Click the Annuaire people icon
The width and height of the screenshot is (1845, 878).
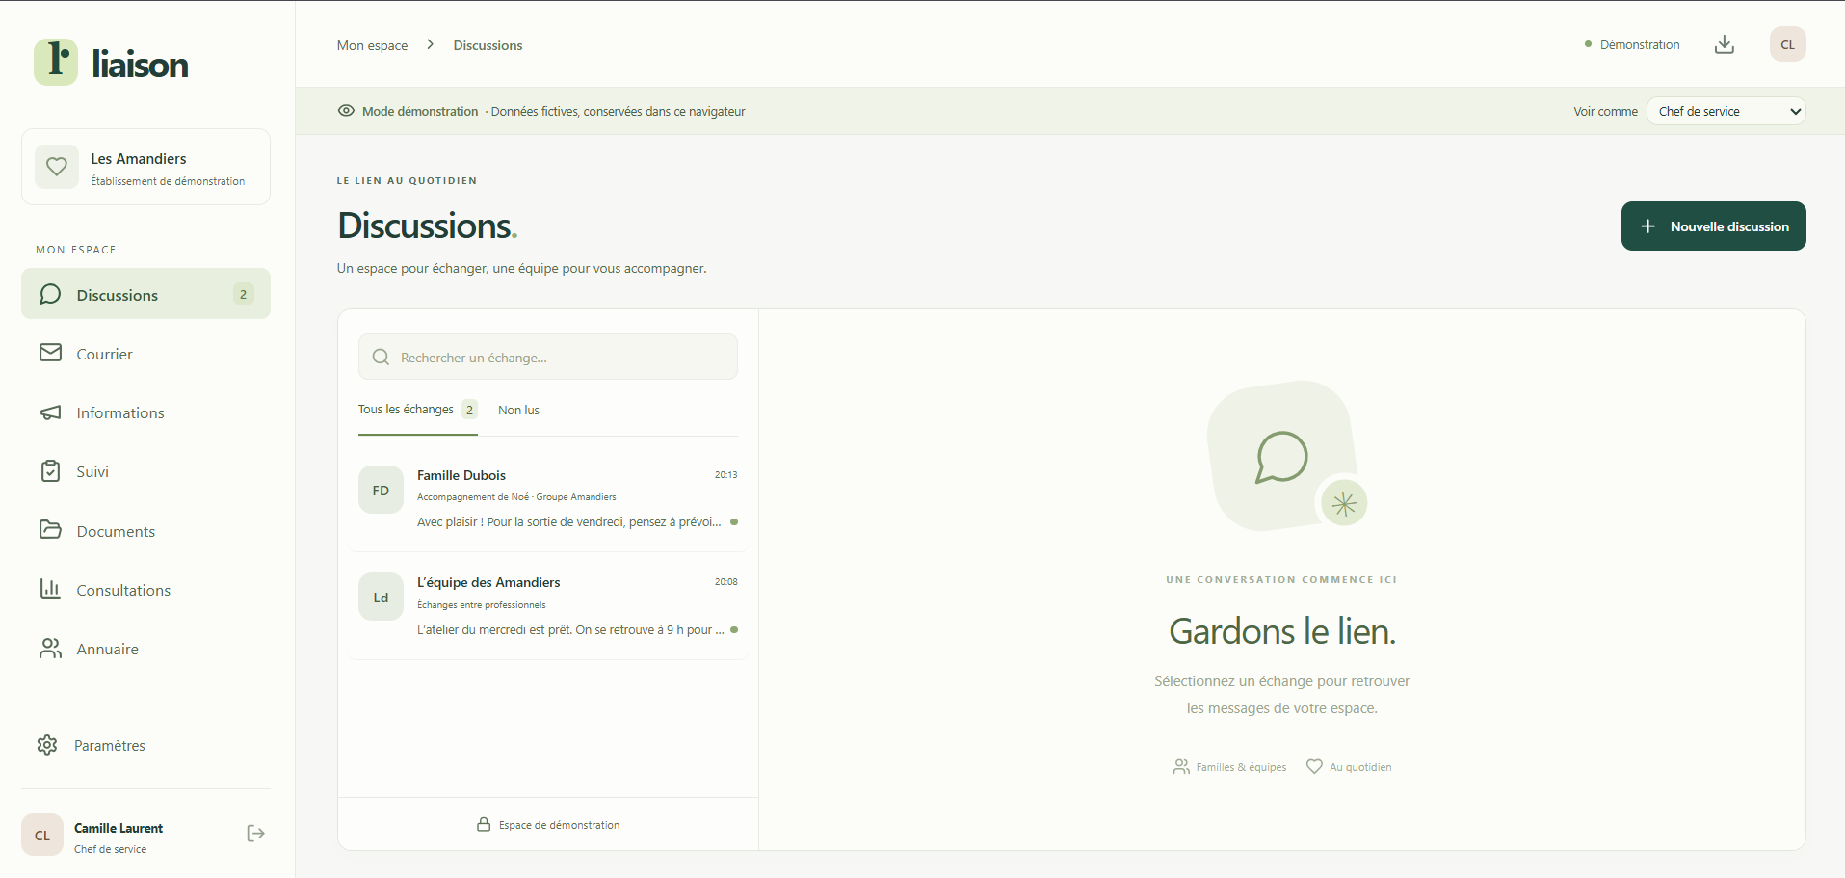pyautogui.click(x=50, y=649)
